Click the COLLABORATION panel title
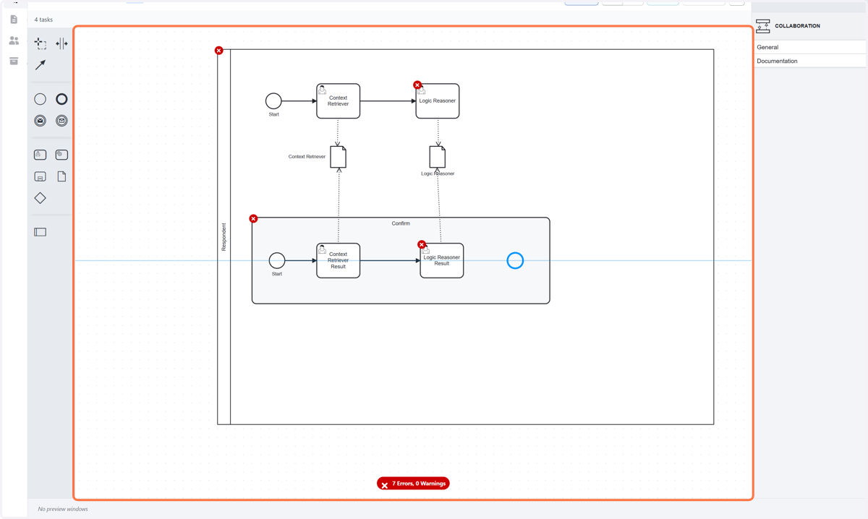This screenshot has height=519, width=868. 797,26
